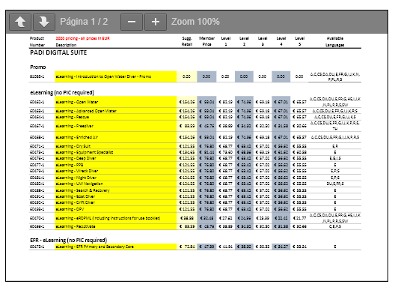Select the 'eLearning - Drift Diver' cell

coord(116,202)
